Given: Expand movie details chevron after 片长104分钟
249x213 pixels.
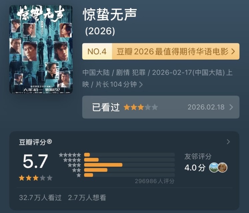Looking at the screenshot, I should pyautogui.click(x=141, y=85).
